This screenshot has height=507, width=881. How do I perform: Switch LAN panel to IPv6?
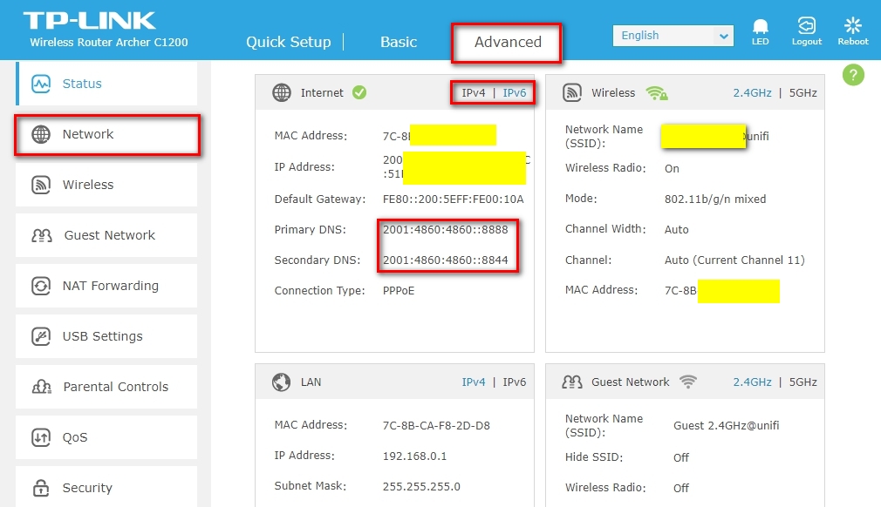click(x=514, y=382)
